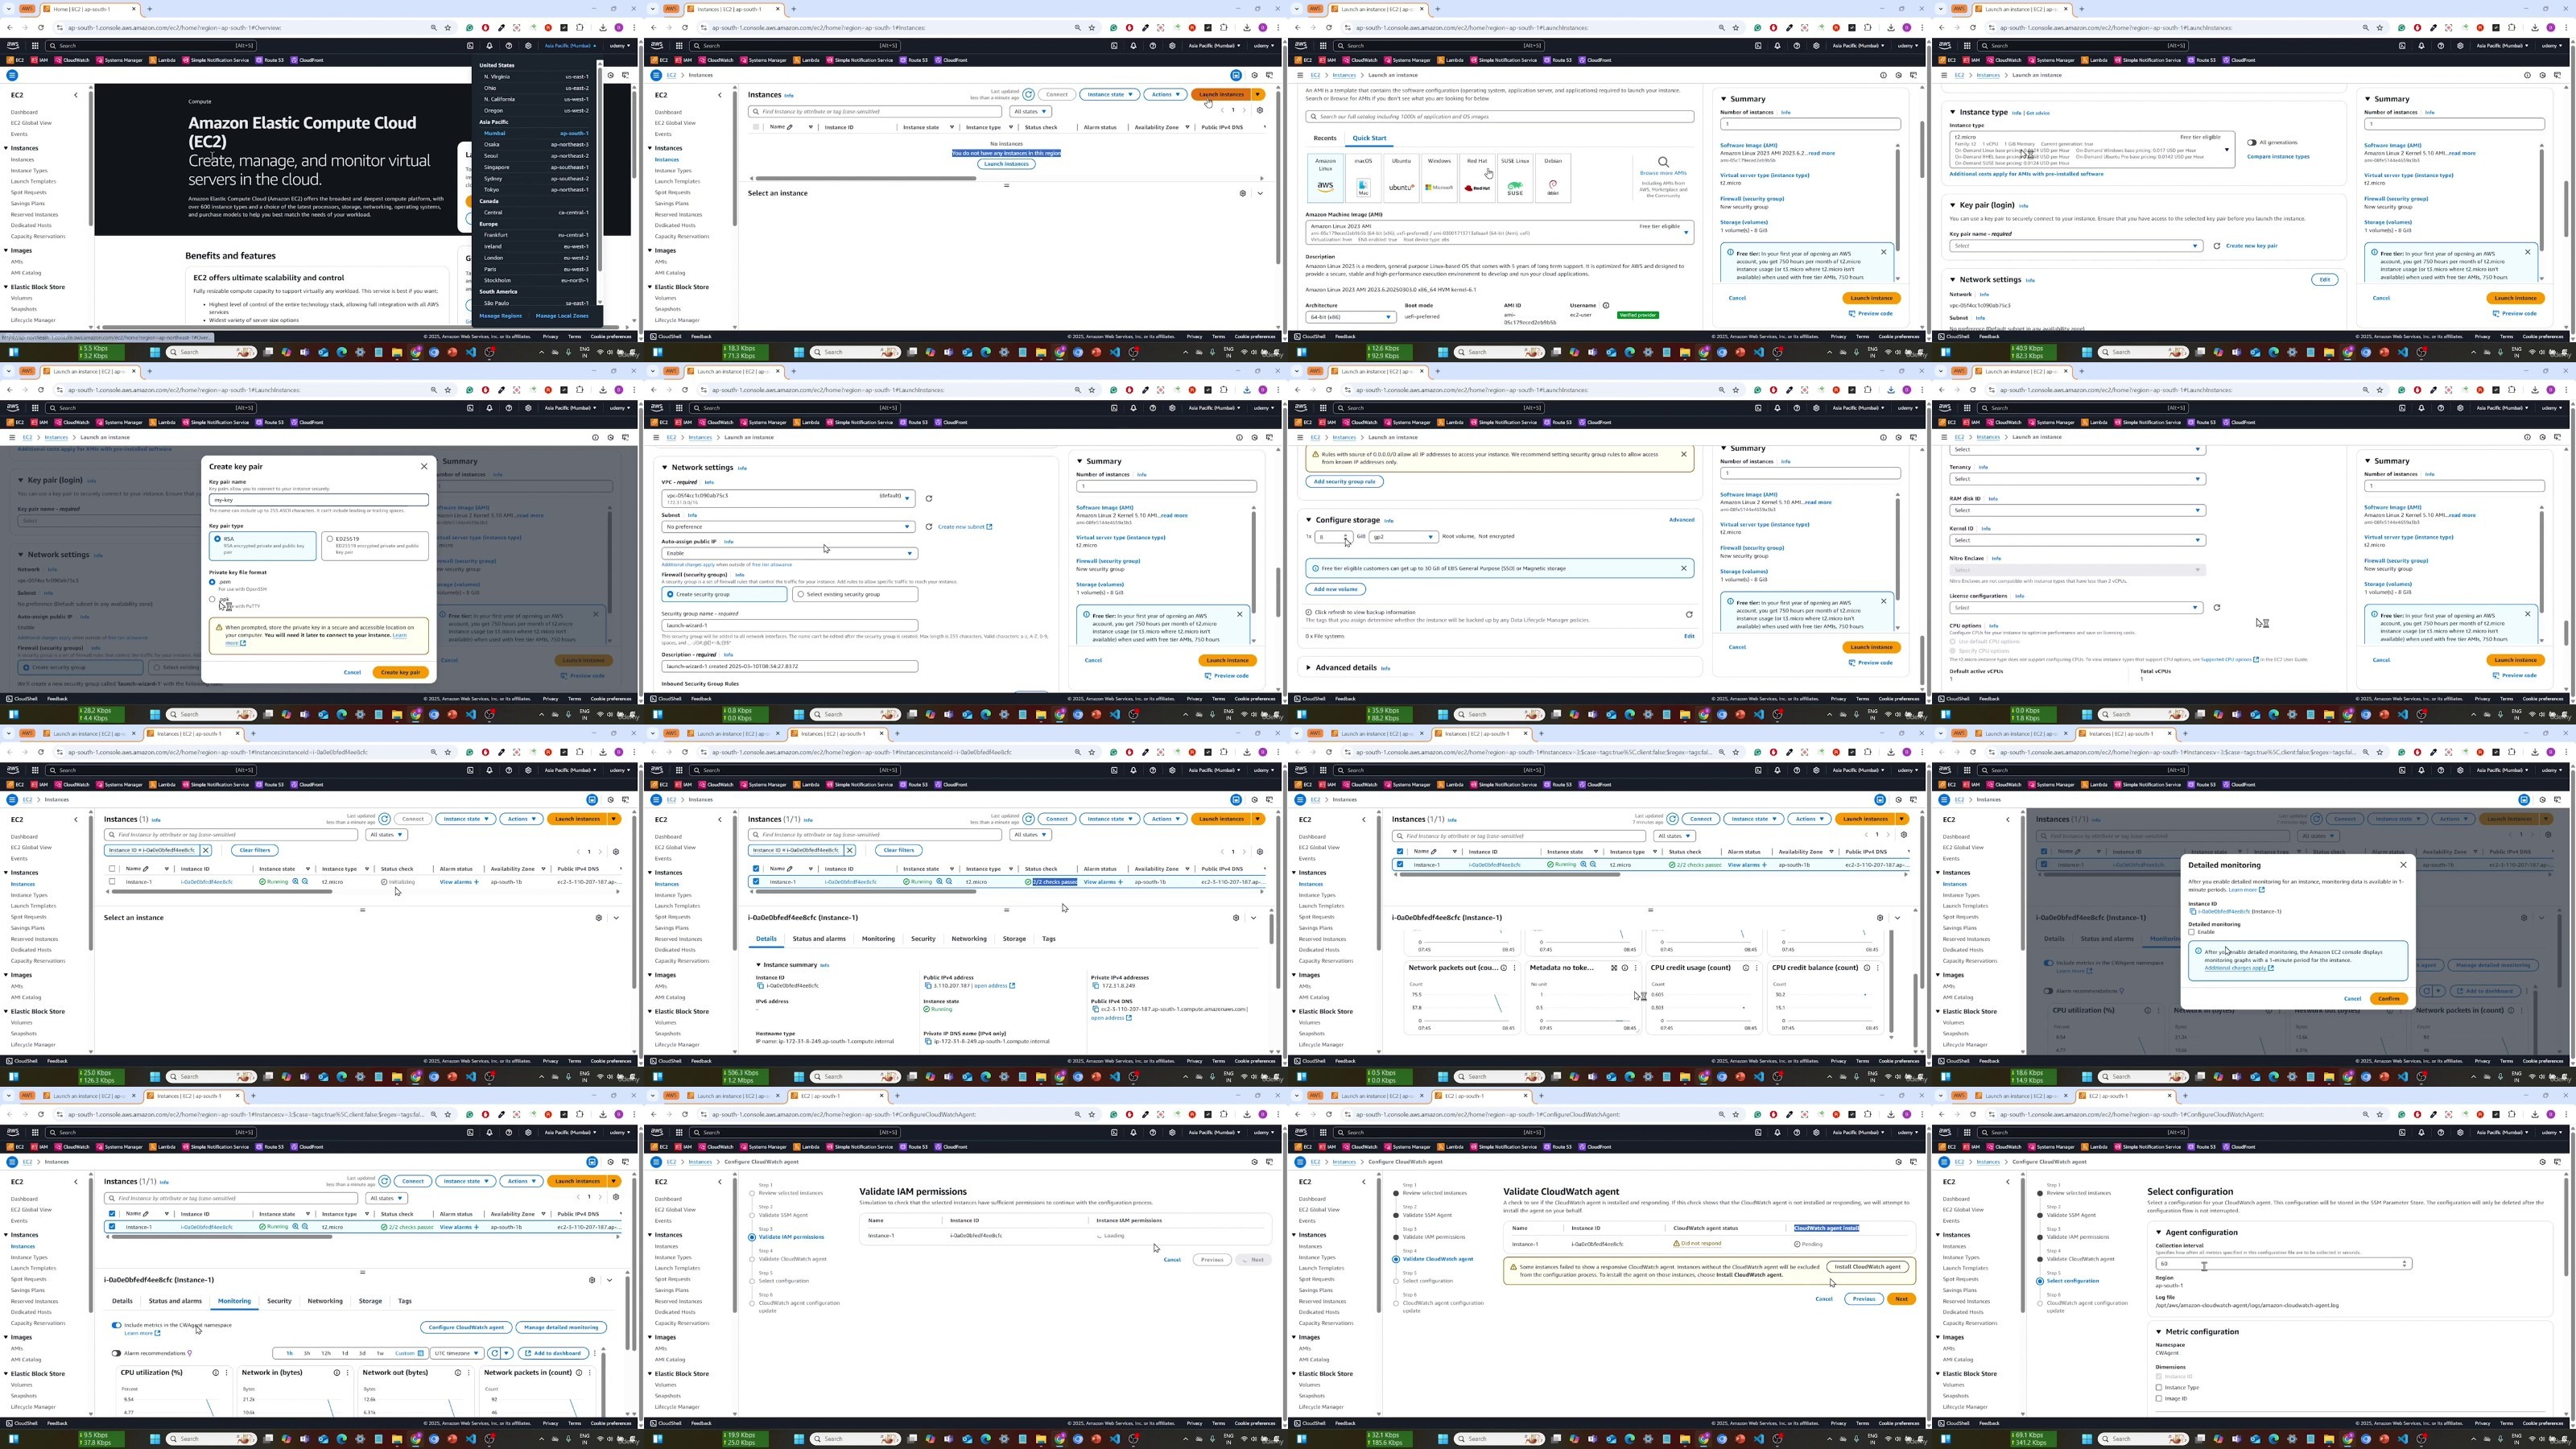Click the Key pair name field containing my-key
Image resolution: width=2576 pixels, height=1449 pixels.
[319, 500]
